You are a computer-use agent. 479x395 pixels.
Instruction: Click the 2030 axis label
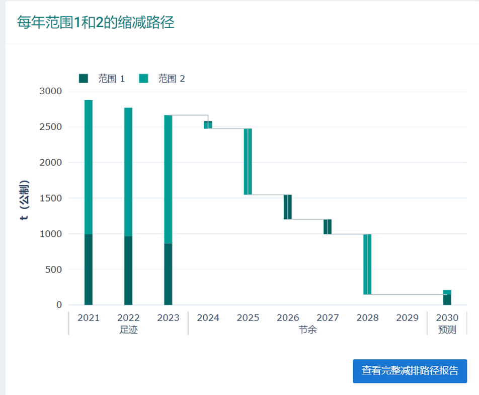(447, 318)
